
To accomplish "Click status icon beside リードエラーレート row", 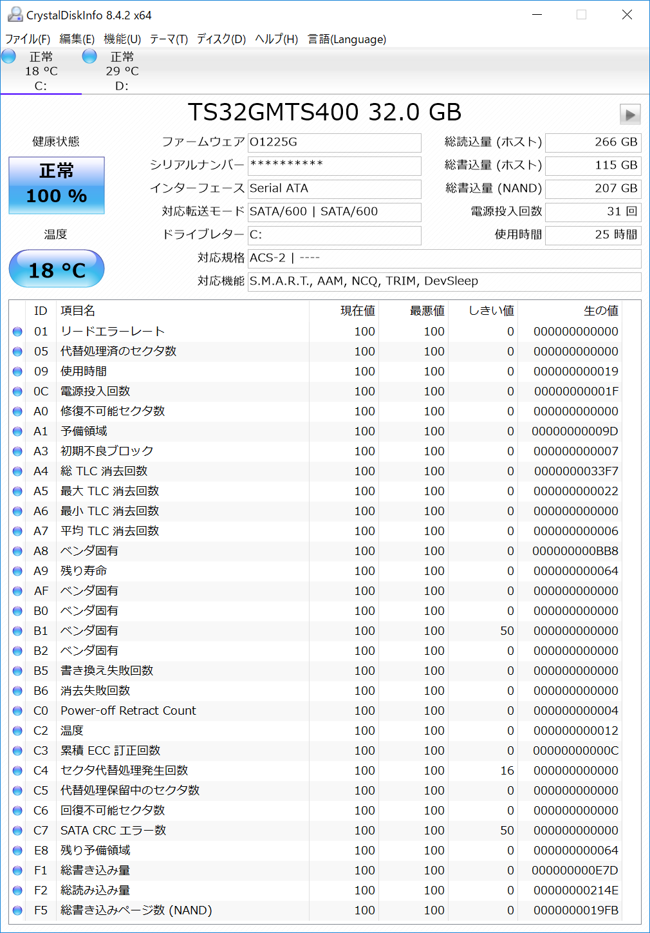I will click(17, 332).
